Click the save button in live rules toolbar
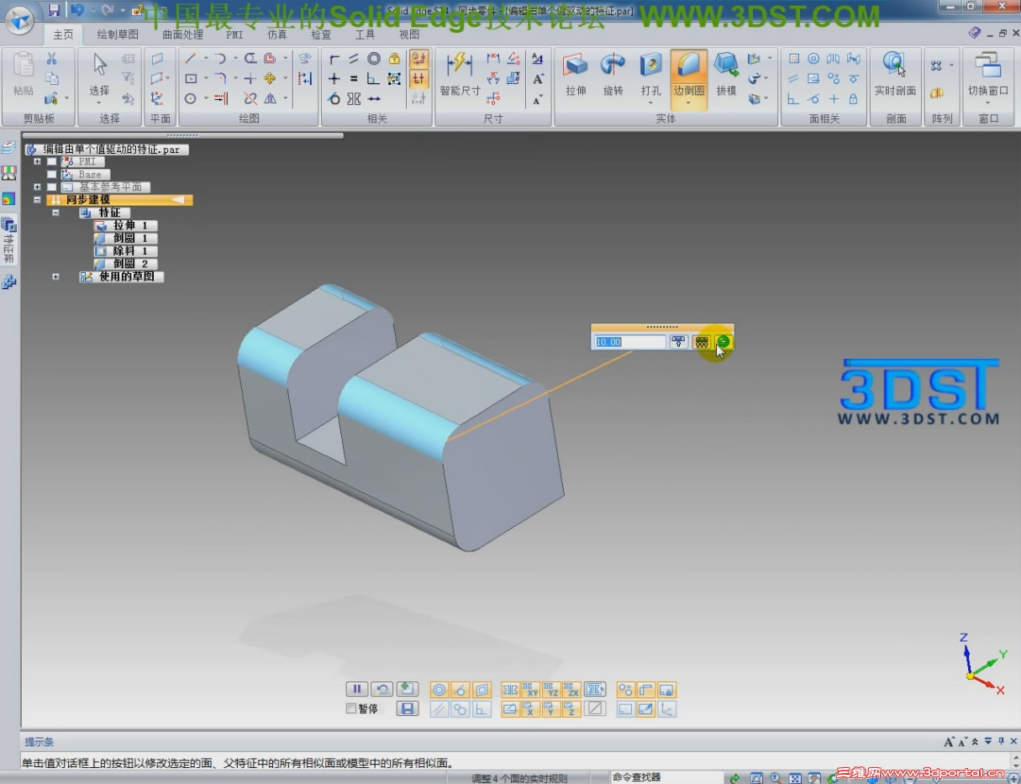 coord(408,708)
